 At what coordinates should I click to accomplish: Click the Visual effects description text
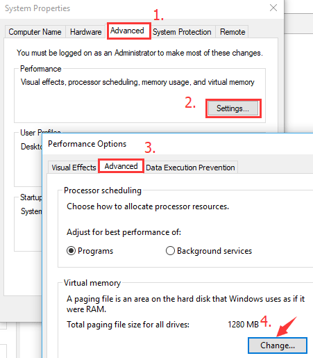(137, 82)
